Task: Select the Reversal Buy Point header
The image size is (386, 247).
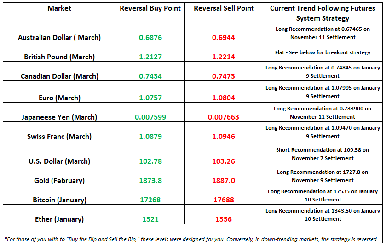Action: click(x=150, y=8)
